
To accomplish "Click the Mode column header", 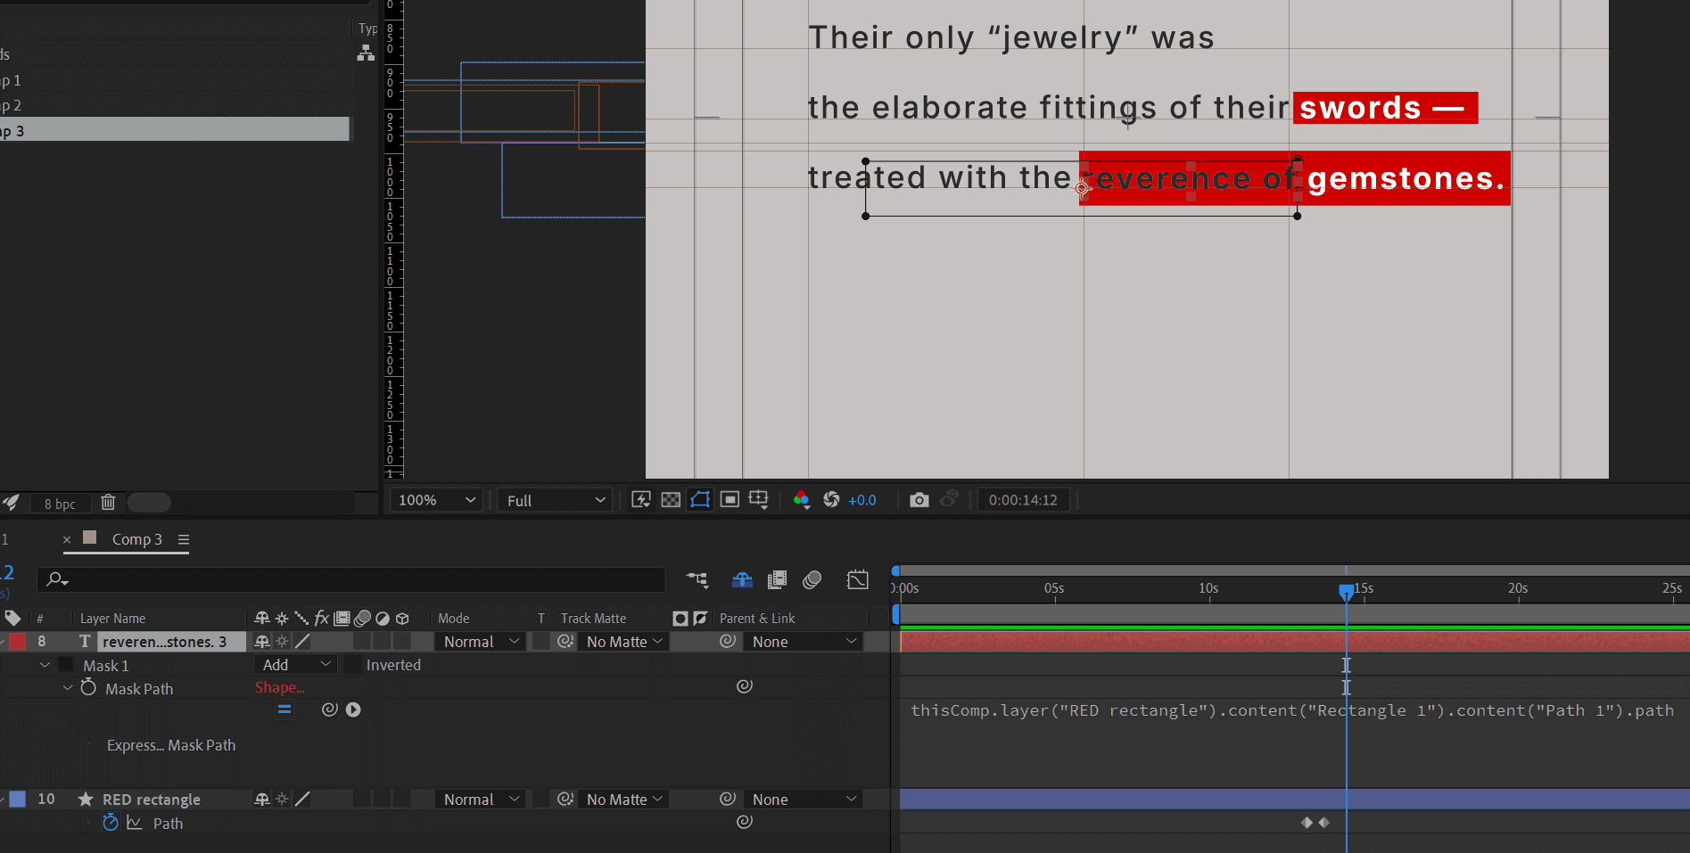I will pos(453,619).
